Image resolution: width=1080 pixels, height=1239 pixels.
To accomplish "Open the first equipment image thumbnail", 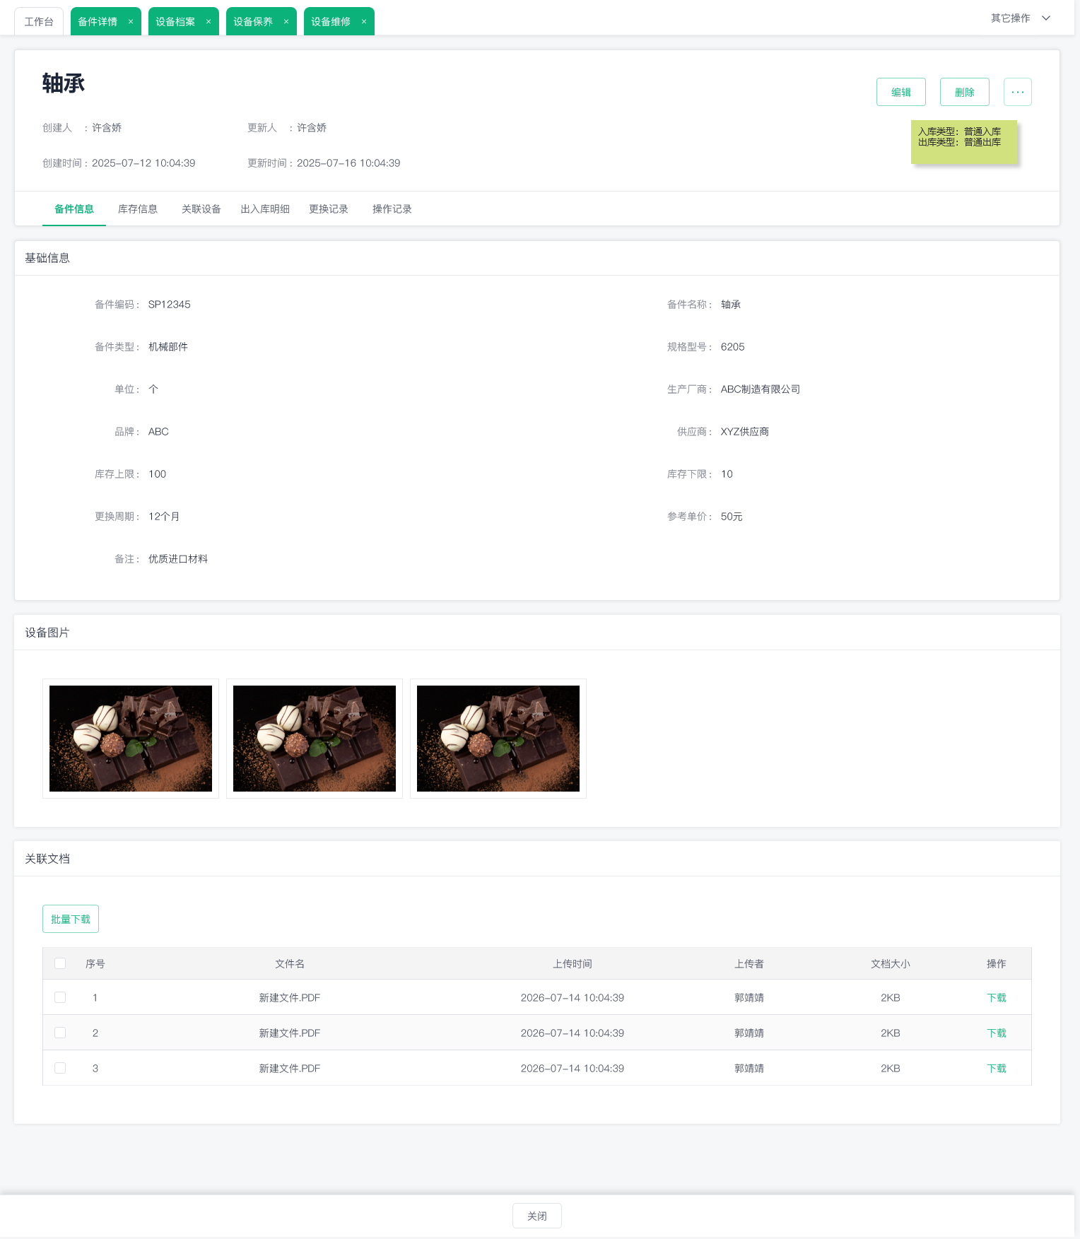I will [x=131, y=739].
